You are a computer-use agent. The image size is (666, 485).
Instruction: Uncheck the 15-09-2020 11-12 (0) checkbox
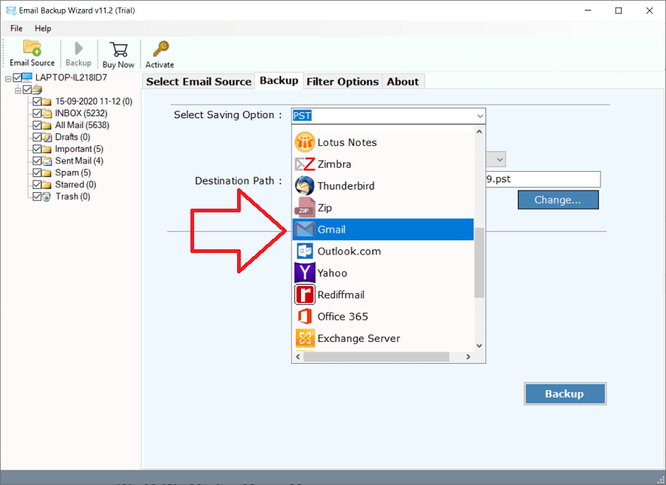[37, 102]
